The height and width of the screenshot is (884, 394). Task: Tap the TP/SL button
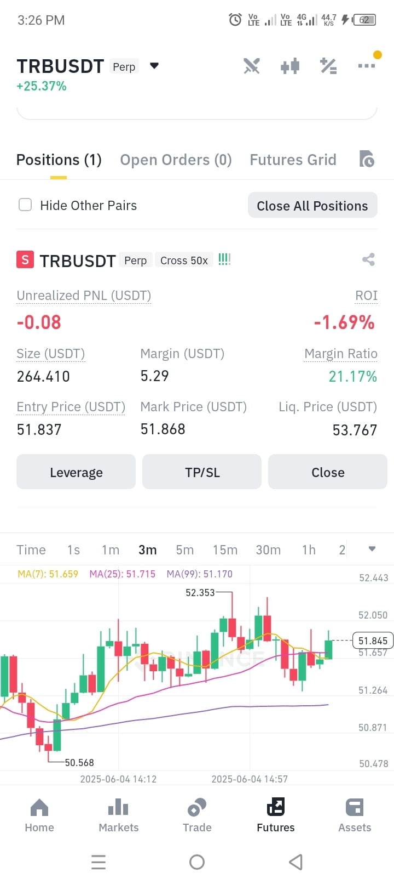tap(202, 472)
